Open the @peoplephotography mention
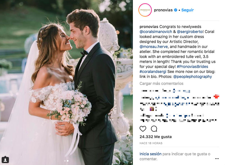This screenshot has width=225, height=165. 193,77
